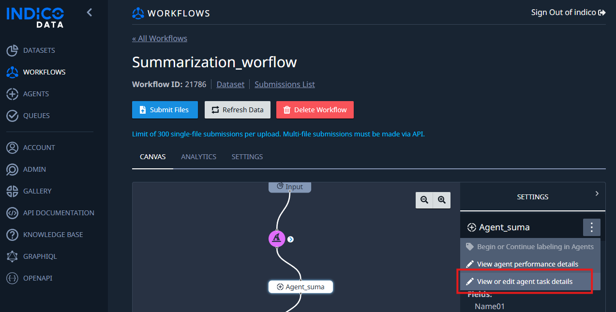Click the Refresh Data button
Image resolution: width=616 pixels, height=312 pixels.
pyautogui.click(x=238, y=110)
